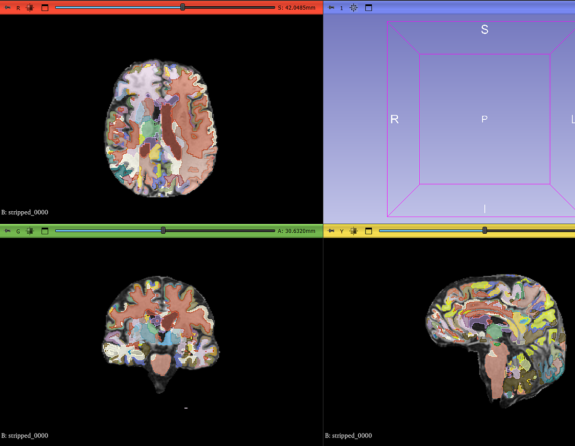Maximize the yellow slice view using its layout icon
The image size is (575, 446).
pyautogui.click(x=368, y=230)
